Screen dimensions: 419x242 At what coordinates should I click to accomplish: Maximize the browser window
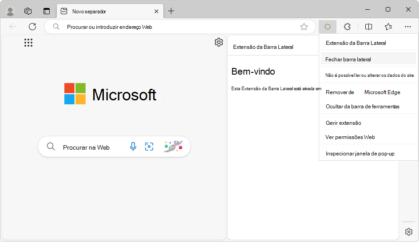pos(388,10)
